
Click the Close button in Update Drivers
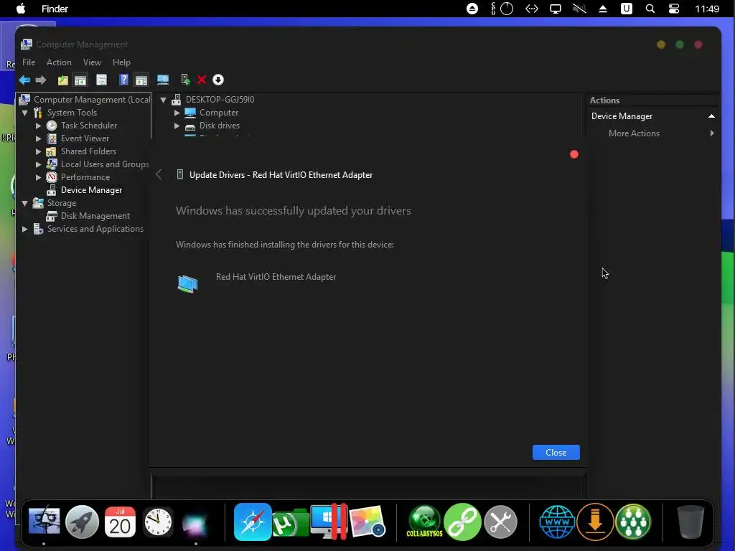(x=556, y=453)
